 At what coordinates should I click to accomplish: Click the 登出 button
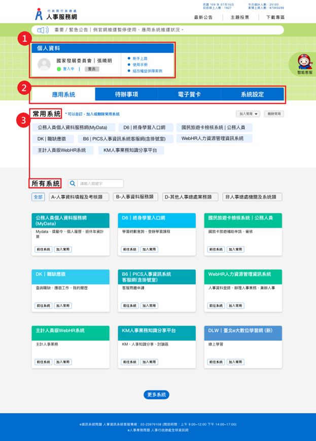(92, 69)
